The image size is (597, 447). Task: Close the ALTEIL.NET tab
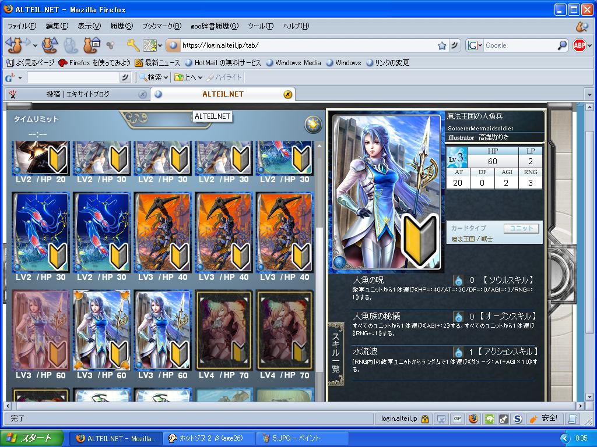288,94
